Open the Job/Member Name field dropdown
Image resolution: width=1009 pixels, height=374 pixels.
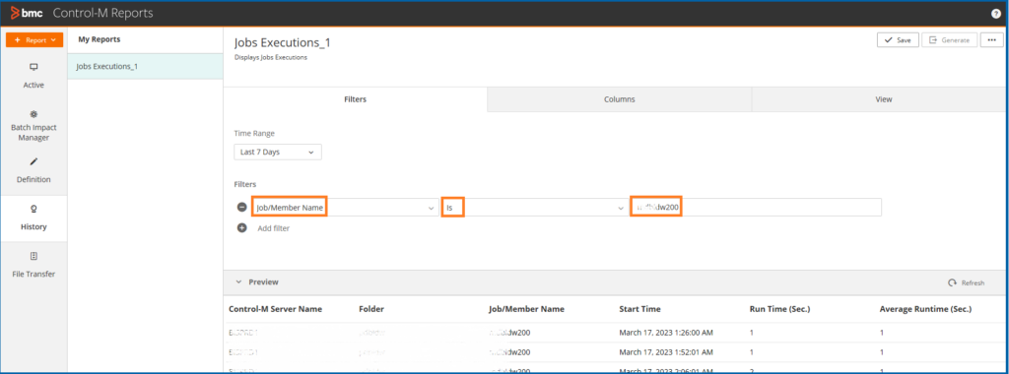(346, 208)
